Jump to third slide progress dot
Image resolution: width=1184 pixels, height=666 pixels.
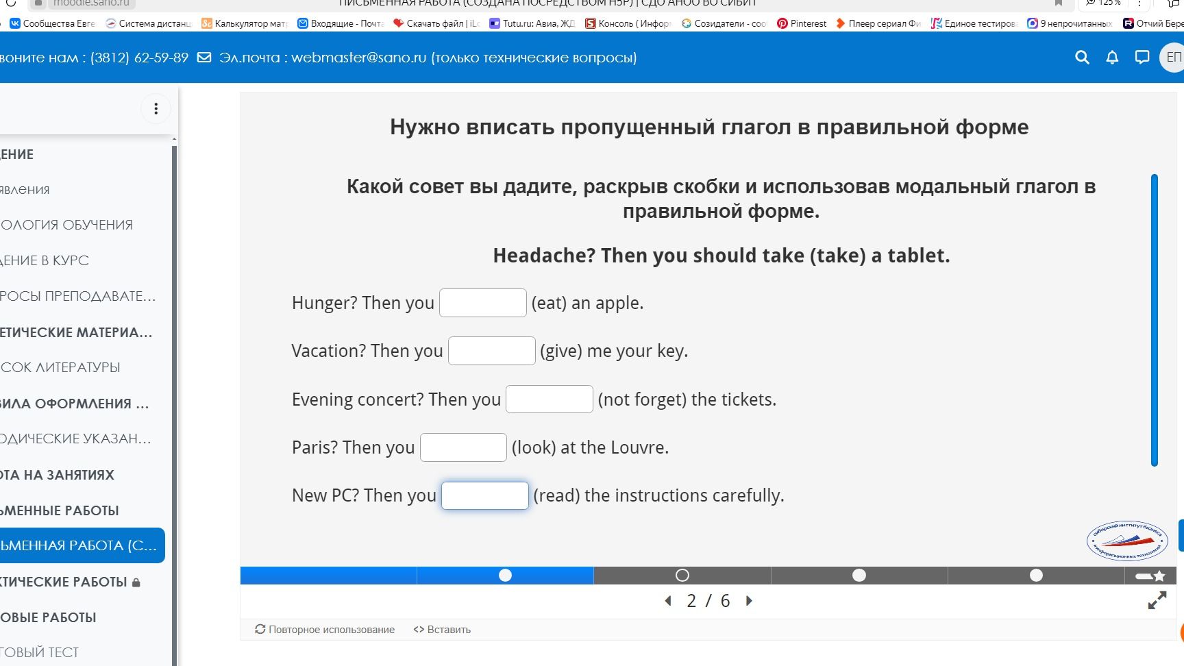pyautogui.click(x=682, y=576)
